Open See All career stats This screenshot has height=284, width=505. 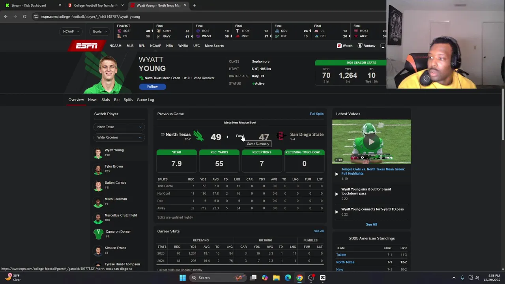click(x=318, y=231)
